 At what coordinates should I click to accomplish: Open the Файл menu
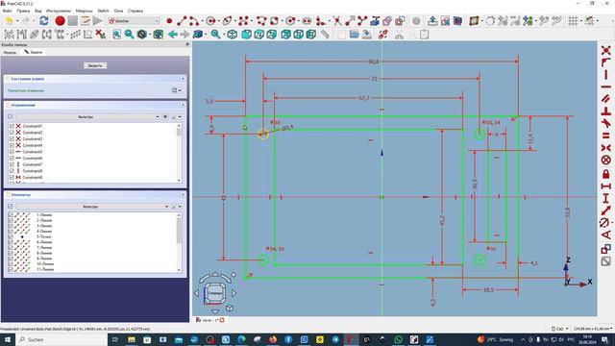pyautogui.click(x=7, y=11)
